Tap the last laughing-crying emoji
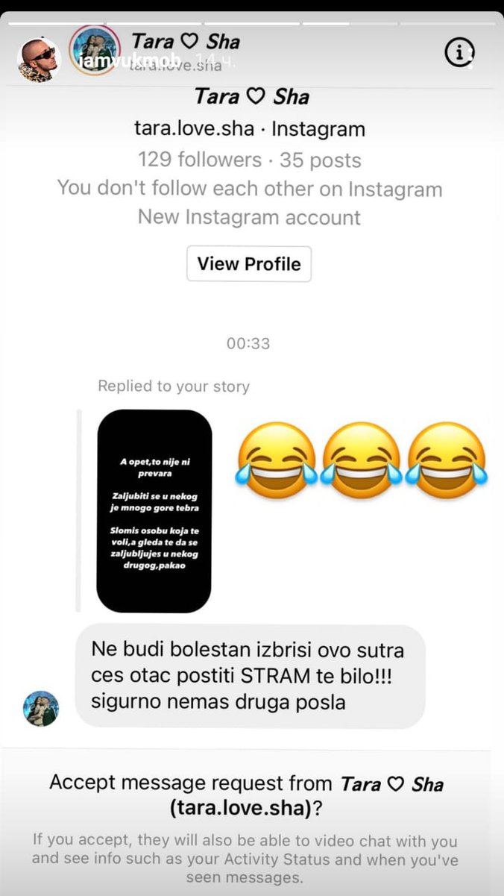 [447, 460]
